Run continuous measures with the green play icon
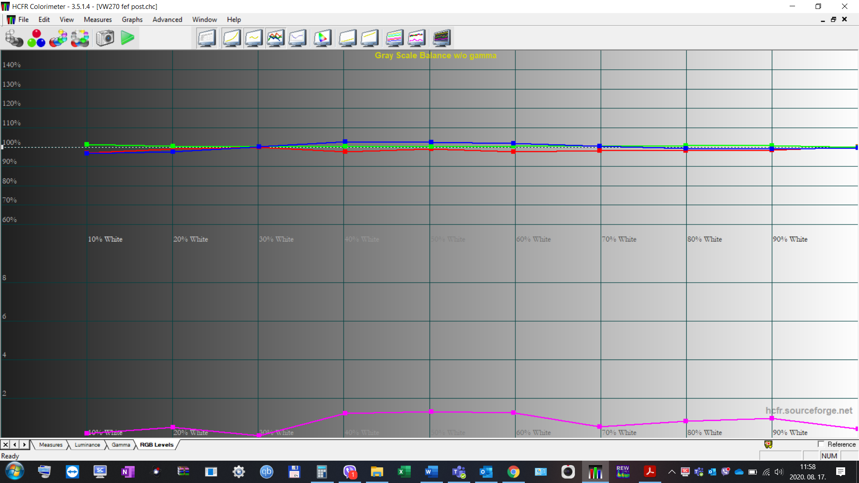859x483 pixels. pyautogui.click(x=128, y=38)
